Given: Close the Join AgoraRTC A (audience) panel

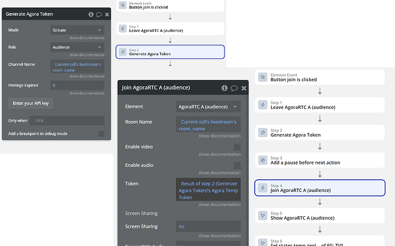Looking at the screenshot, I should coord(244,88).
